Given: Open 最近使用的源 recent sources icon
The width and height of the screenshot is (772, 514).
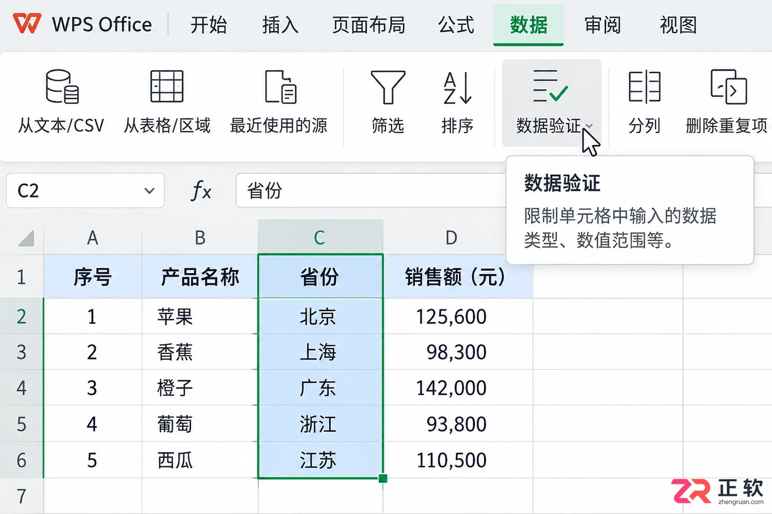Looking at the screenshot, I should pyautogui.click(x=280, y=86).
